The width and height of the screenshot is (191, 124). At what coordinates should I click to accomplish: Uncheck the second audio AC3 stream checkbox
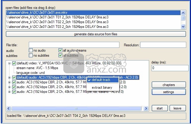tap(14, 82)
